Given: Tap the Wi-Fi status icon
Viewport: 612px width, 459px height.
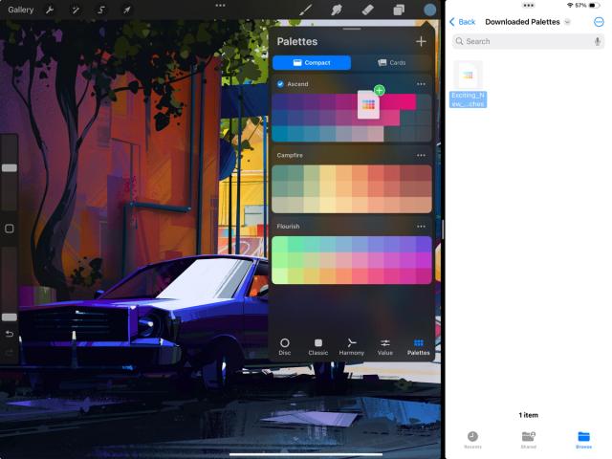Looking at the screenshot, I should [570, 6].
